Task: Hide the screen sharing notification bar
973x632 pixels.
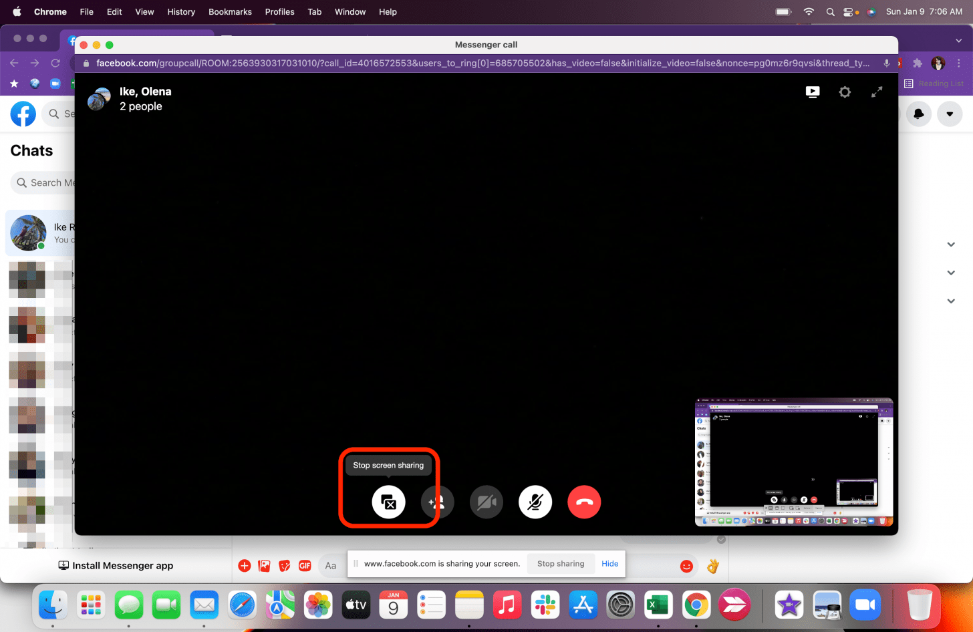Action: 609,563
